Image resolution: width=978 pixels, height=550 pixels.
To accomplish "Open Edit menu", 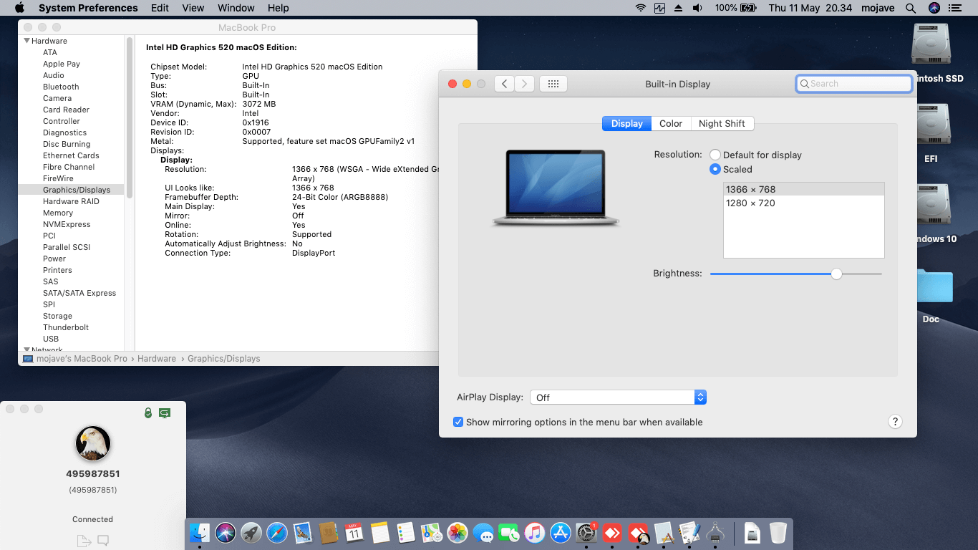I will [x=160, y=8].
